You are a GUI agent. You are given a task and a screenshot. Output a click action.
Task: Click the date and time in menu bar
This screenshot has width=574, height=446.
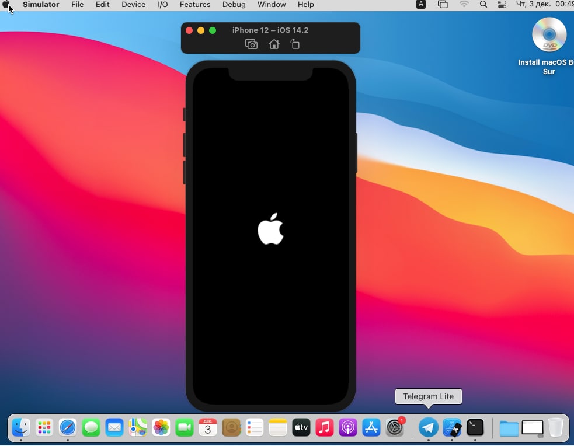tap(545, 5)
